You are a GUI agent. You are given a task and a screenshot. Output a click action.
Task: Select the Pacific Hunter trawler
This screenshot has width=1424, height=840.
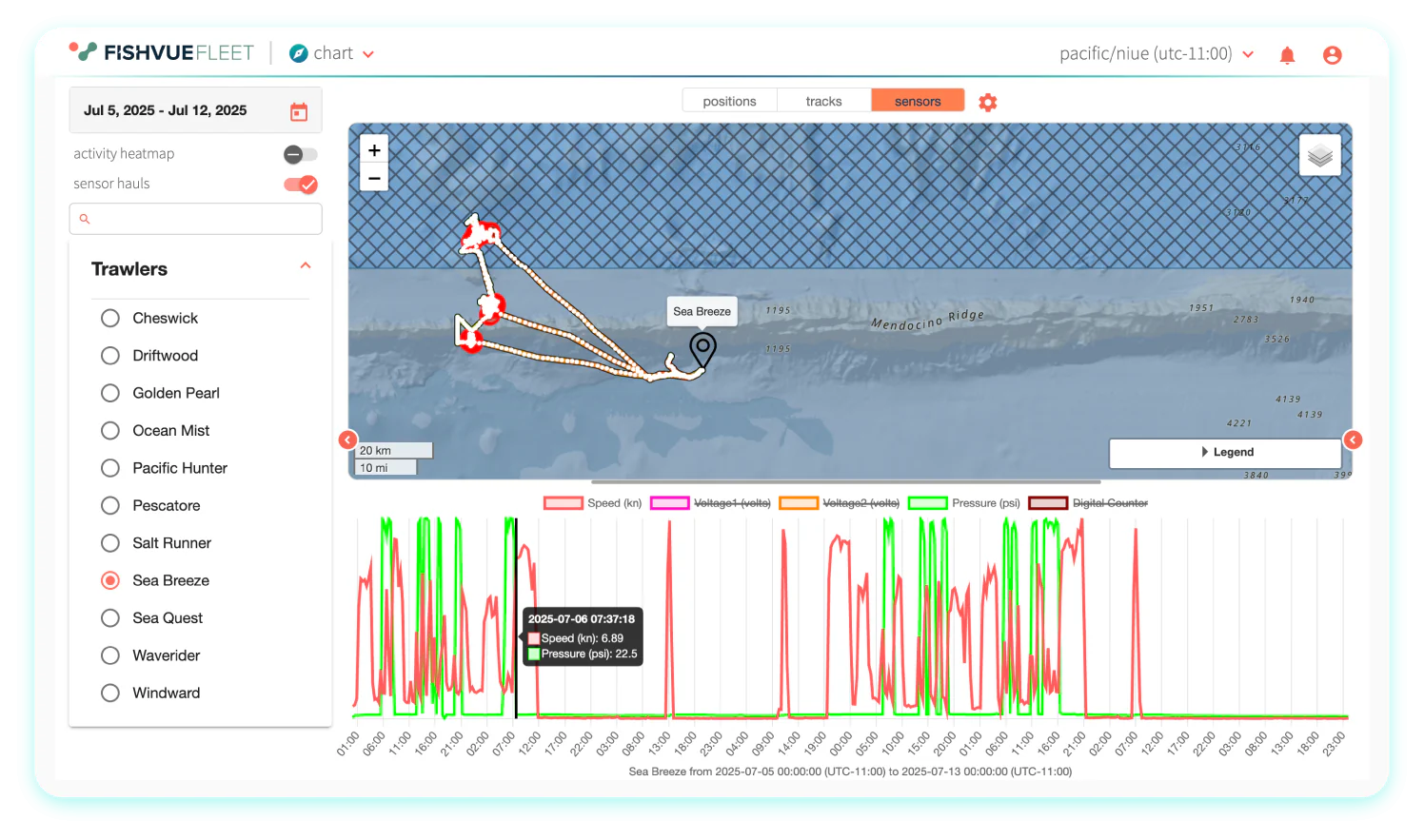pos(110,468)
